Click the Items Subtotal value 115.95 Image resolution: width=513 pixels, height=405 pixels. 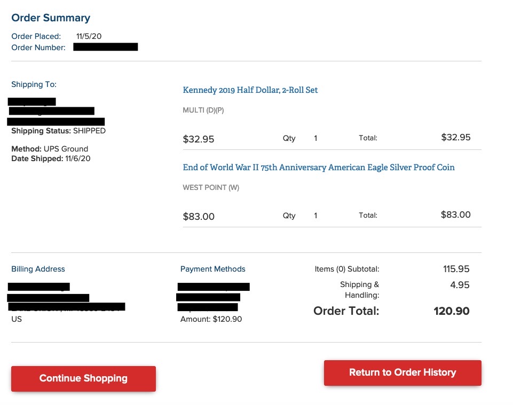456,269
